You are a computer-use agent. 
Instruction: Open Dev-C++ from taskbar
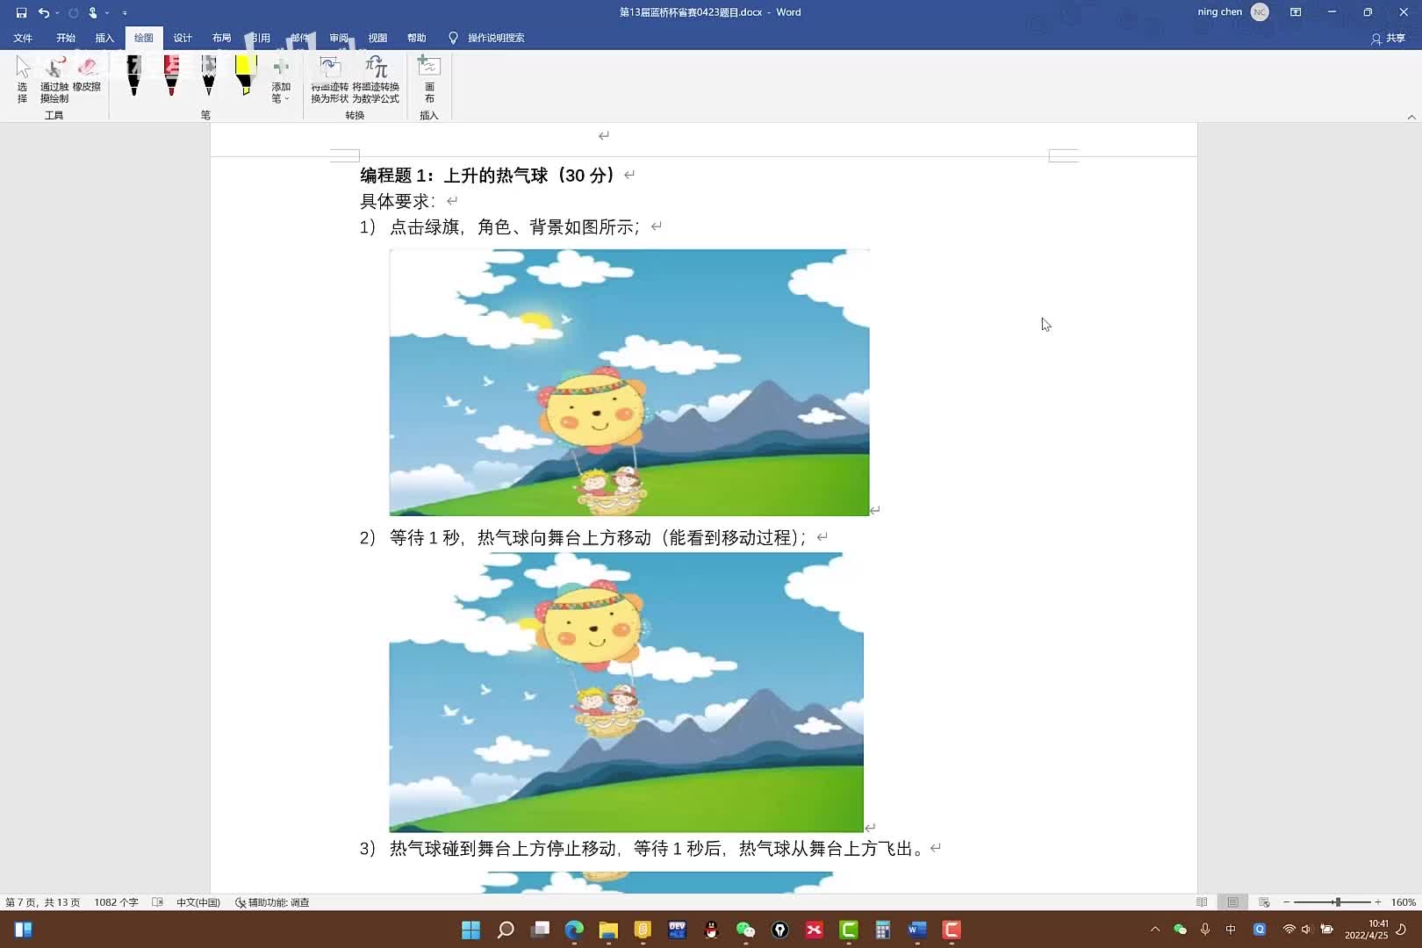pos(677,930)
